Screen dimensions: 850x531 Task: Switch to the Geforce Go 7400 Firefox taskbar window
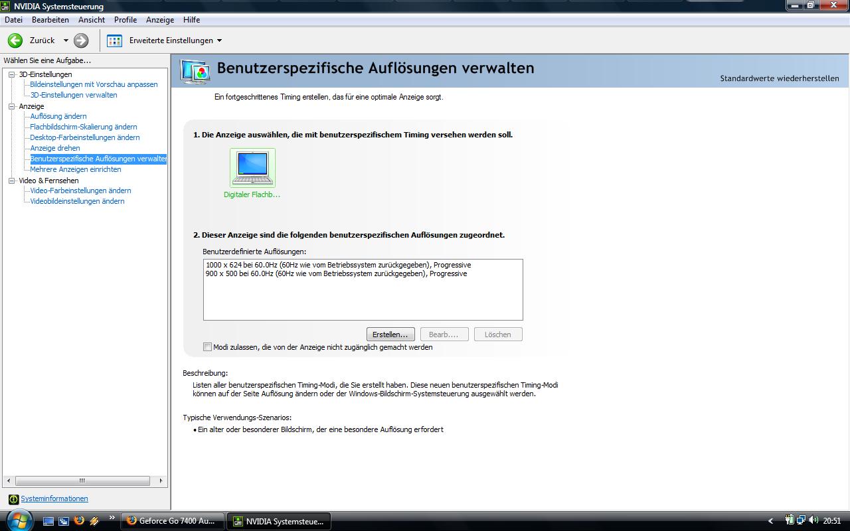tap(173, 521)
